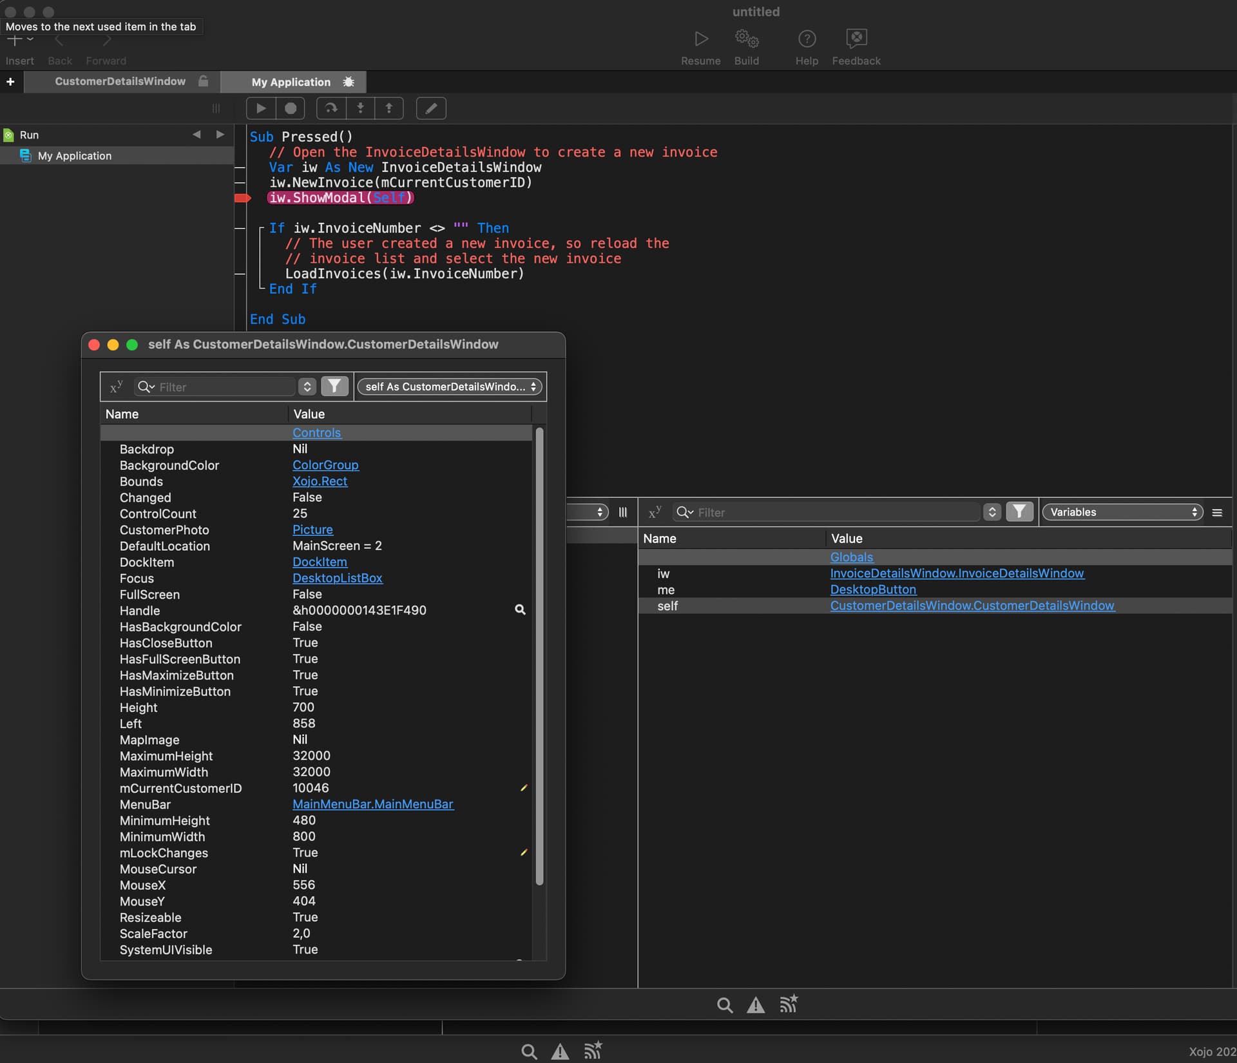Stop debugging with the stop icon
The height and width of the screenshot is (1063, 1237).
pyautogui.click(x=291, y=108)
